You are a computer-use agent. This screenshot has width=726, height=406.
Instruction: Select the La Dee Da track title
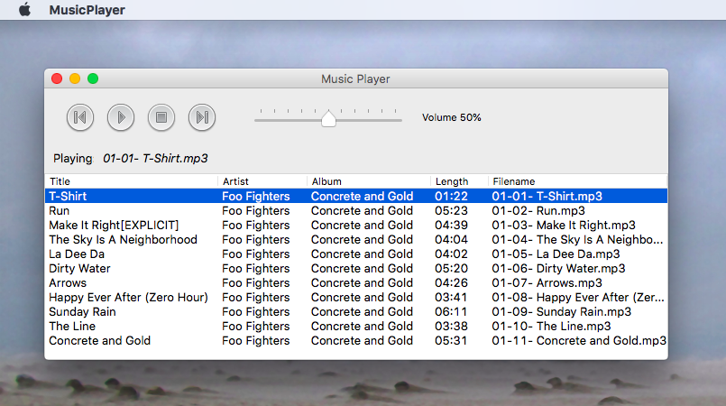(x=77, y=254)
